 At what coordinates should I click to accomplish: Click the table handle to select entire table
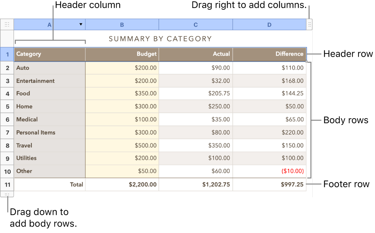[7, 24]
